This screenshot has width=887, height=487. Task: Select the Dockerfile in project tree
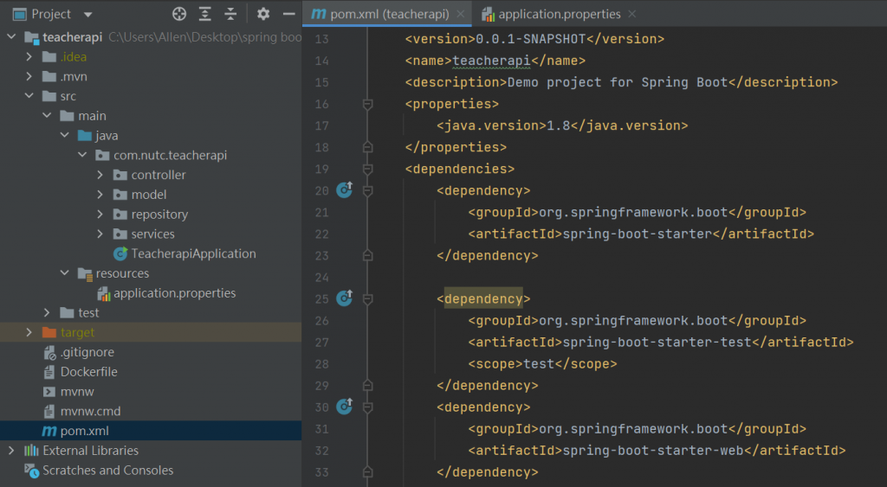pos(89,372)
